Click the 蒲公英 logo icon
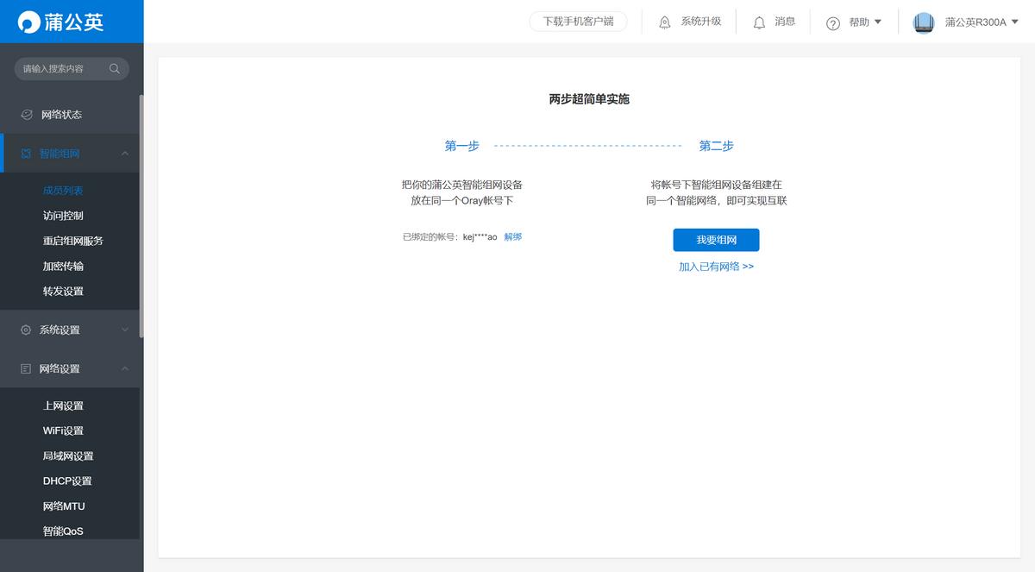The image size is (1035, 572). coord(28,22)
